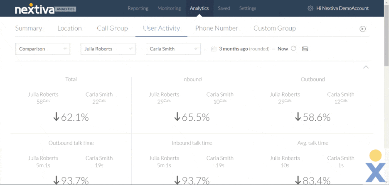This screenshot has height=185, width=389.
Task: Click the Outbound 58.6% change value
Action: coord(313,117)
